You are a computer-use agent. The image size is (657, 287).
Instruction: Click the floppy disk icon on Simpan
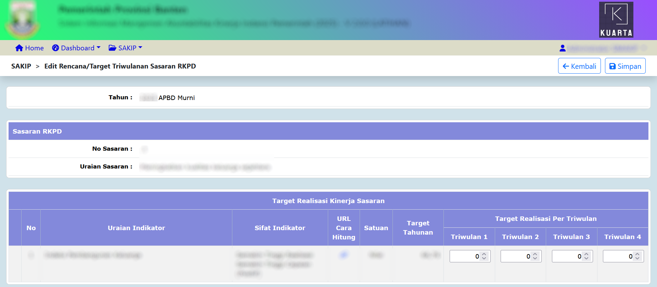(x=613, y=66)
